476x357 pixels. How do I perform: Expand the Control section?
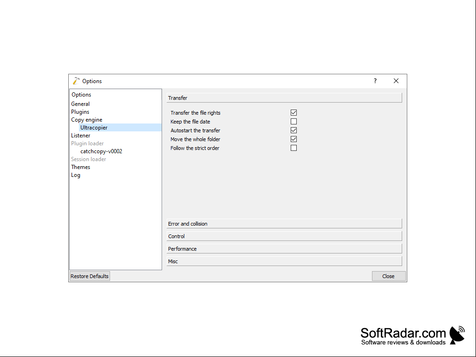[x=284, y=236]
